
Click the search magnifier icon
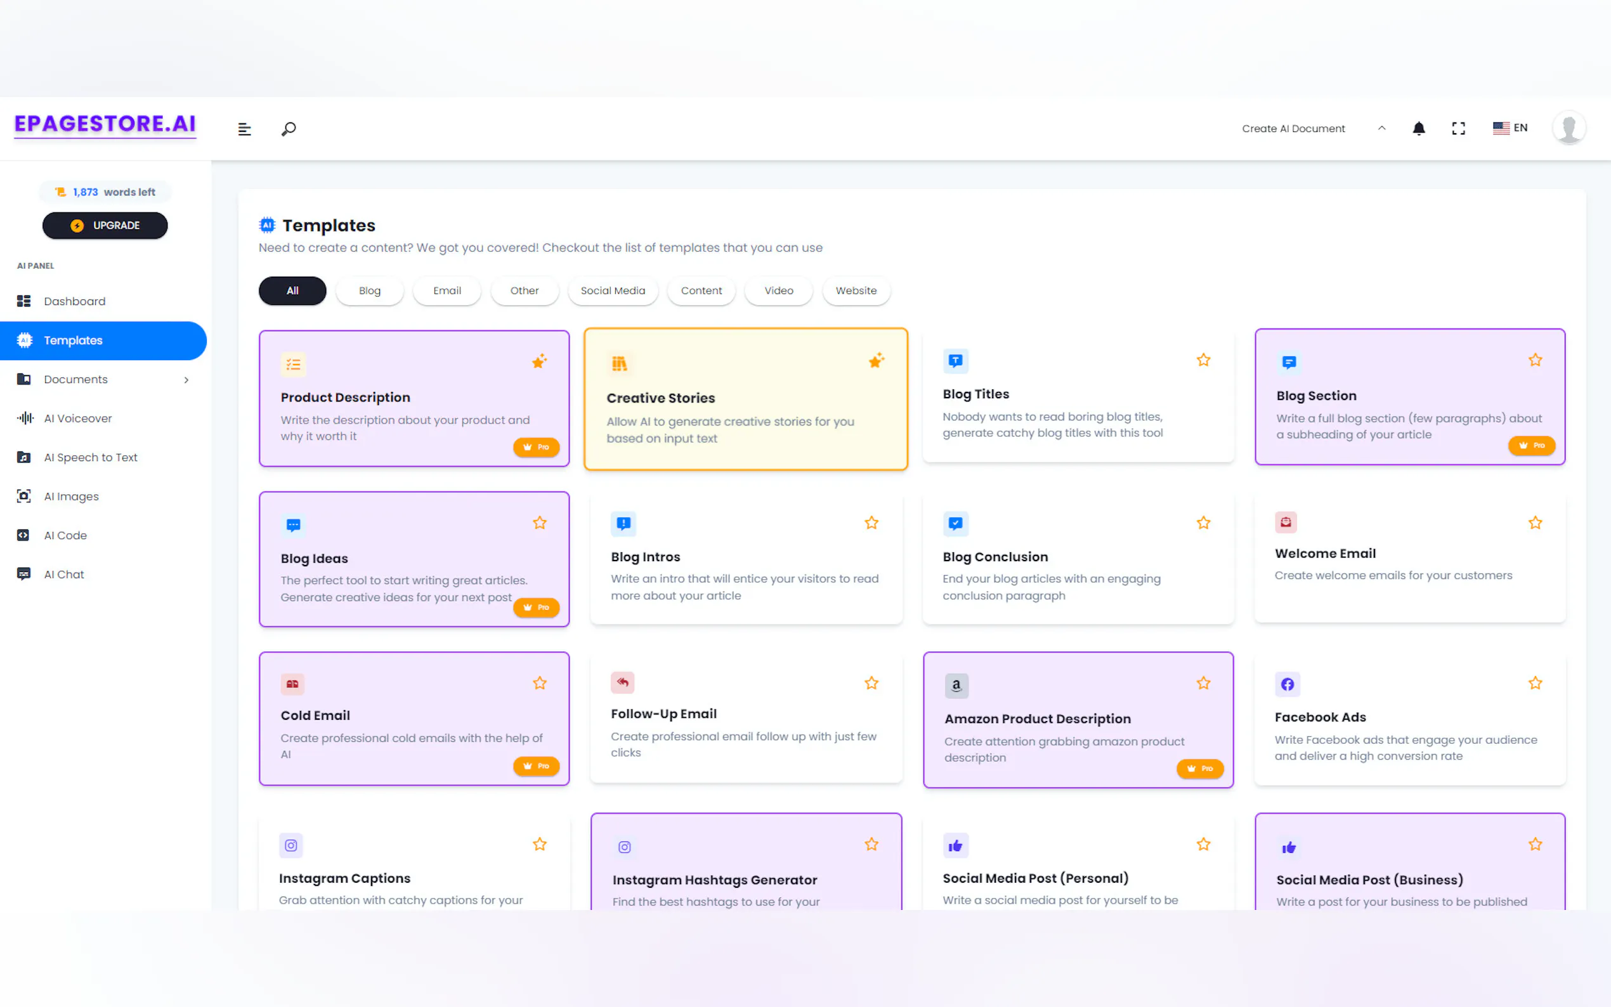click(x=289, y=129)
